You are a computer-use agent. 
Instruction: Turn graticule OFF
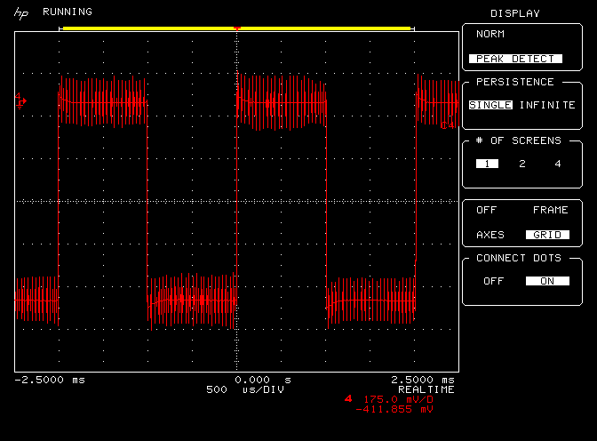(486, 211)
